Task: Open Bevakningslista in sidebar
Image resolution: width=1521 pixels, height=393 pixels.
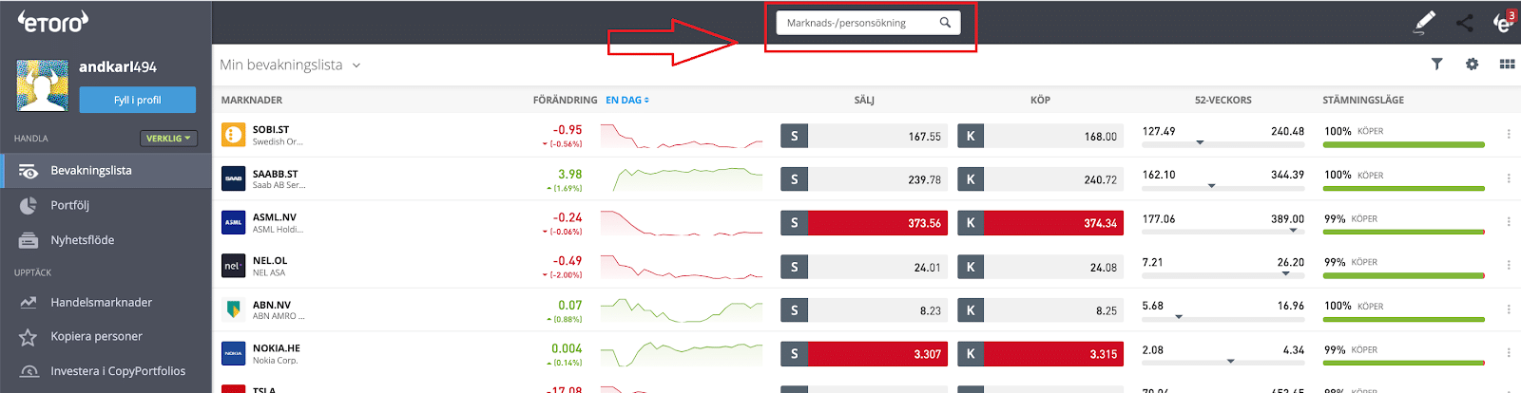Action: [x=106, y=171]
